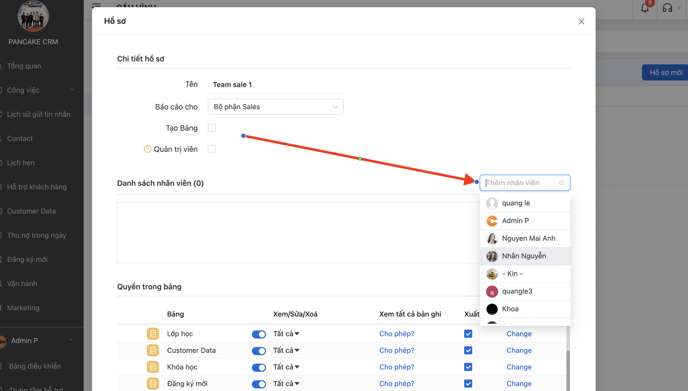Click the Pancake CRM workspace avatar
This screenshot has width=688, height=391.
point(33,16)
